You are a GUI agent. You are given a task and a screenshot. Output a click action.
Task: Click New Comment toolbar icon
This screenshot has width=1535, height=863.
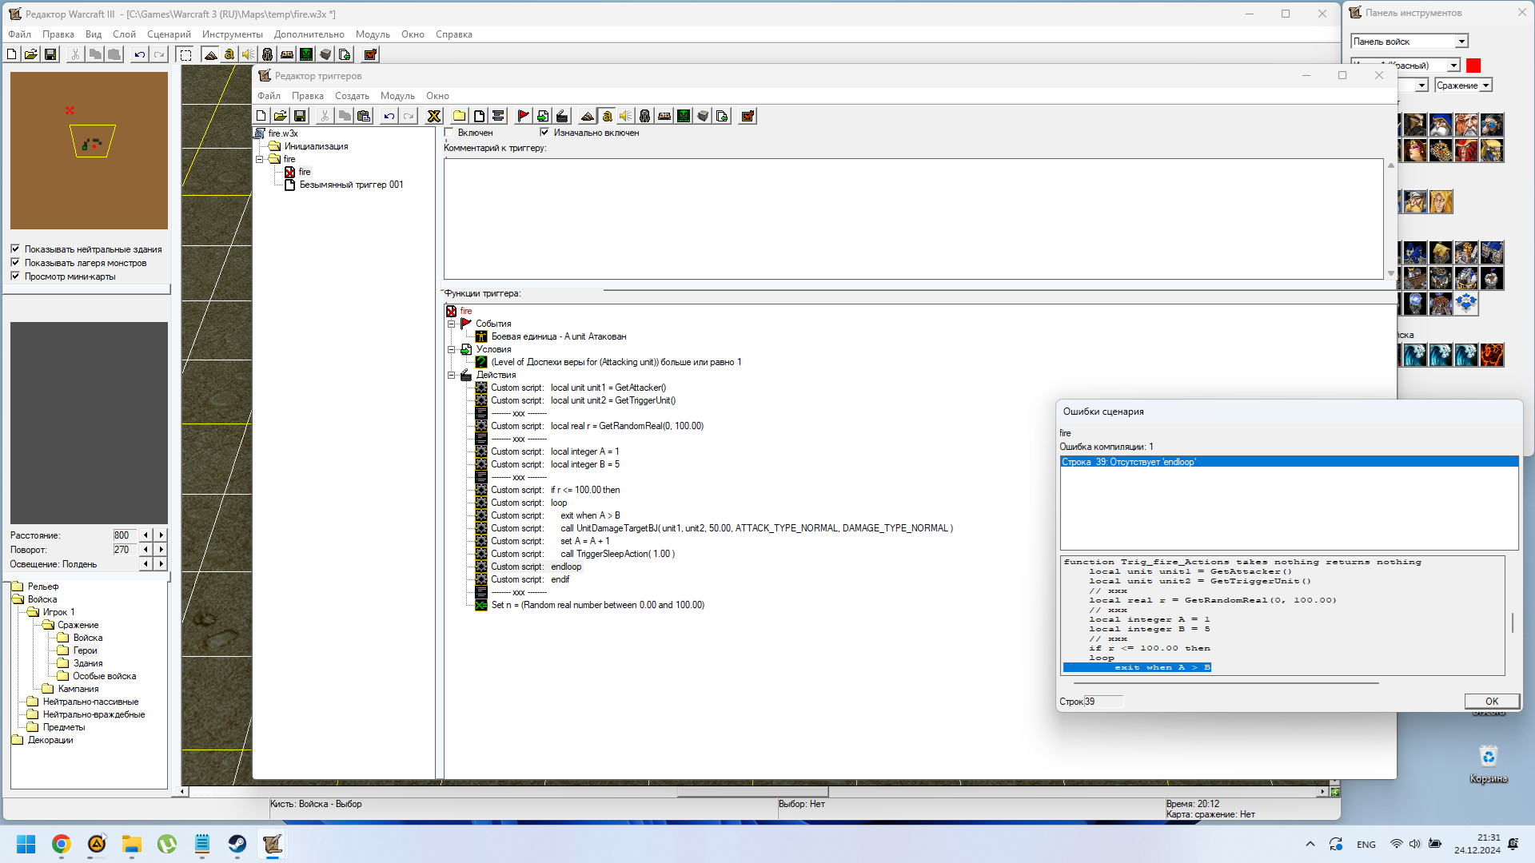(x=498, y=117)
